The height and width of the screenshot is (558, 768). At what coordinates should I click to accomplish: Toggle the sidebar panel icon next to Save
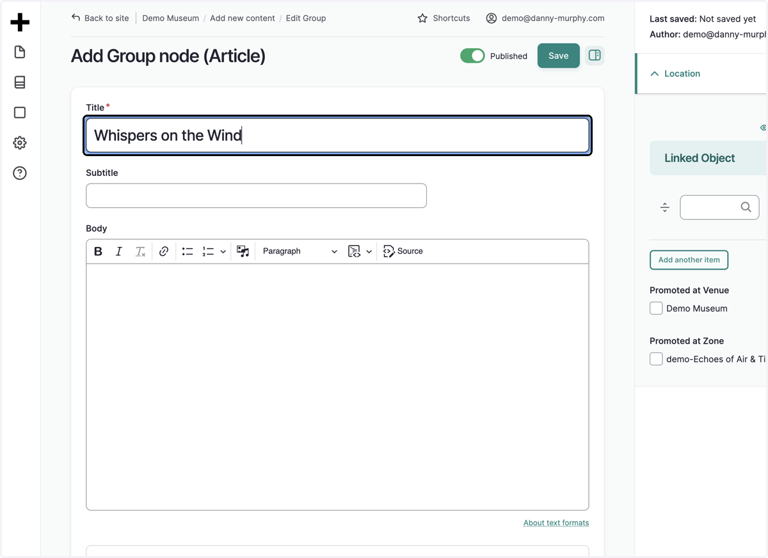point(595,55)
